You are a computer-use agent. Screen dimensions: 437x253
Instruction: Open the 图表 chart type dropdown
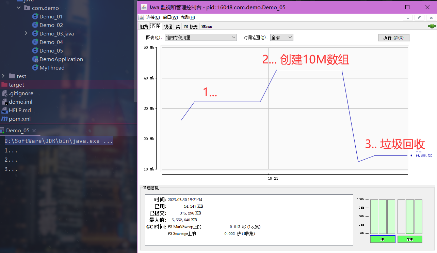pos(200,38)
